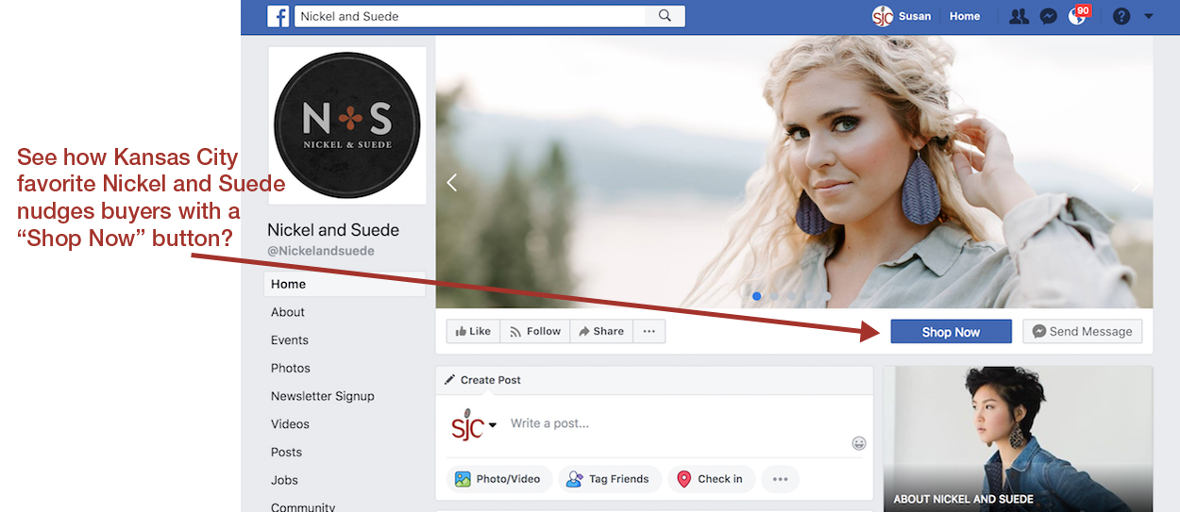Click the Send Message button
Image resolution: width=1180 pixels, height=512 pixels.
[x=1082, y=332]
